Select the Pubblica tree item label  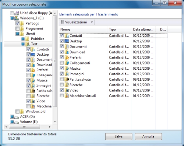point(38,39)
